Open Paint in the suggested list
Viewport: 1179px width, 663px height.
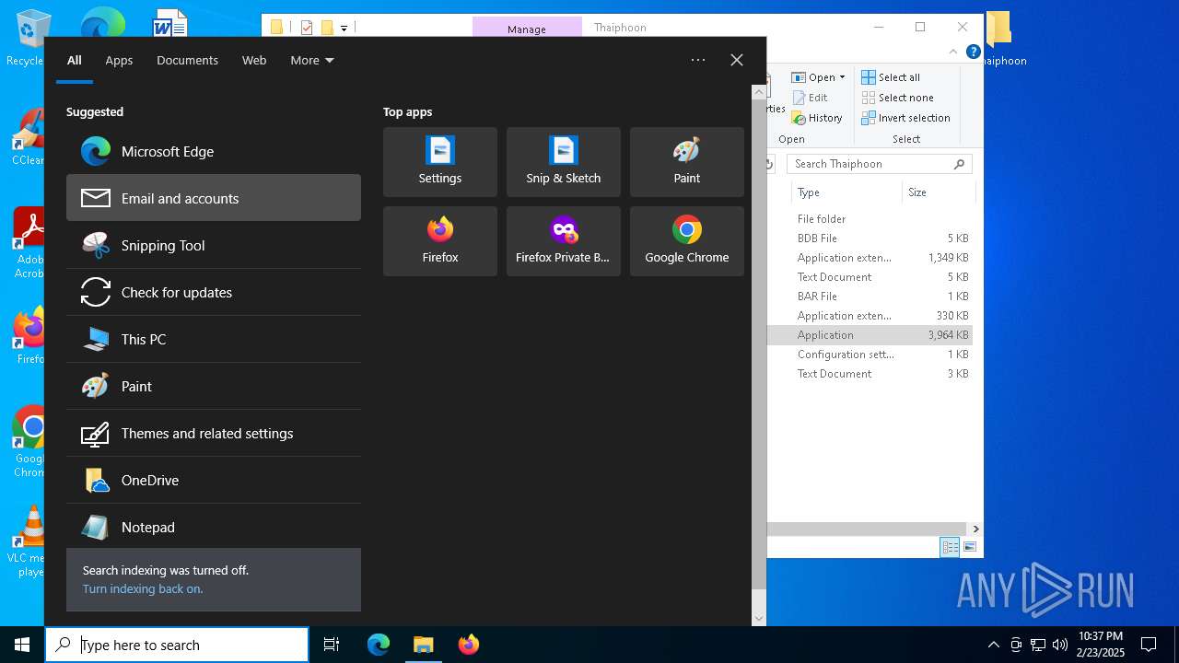[214, 386]
